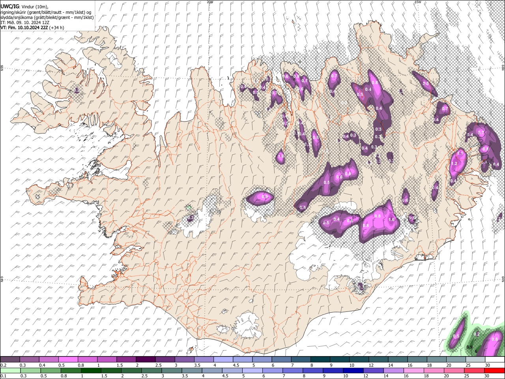505x379 pixels.
Task: Select bottom-row legend swatch labeled 3.5
Action: point(192,370)
